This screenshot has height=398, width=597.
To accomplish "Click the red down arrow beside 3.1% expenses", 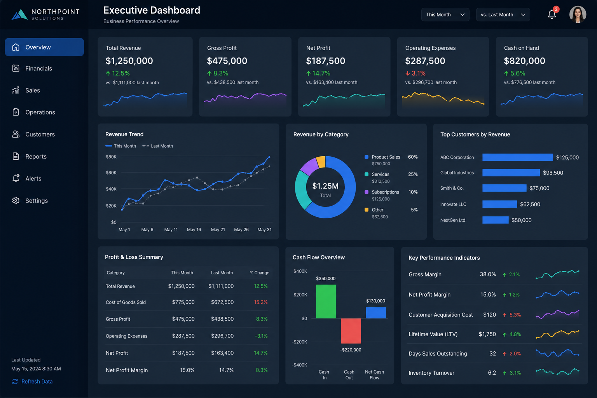I will tap(408, 73).
